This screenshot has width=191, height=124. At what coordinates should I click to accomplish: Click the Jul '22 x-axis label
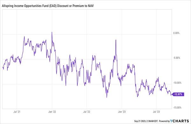point(87,112)
